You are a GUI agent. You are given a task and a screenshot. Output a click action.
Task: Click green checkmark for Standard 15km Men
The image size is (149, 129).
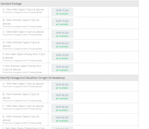57,14
